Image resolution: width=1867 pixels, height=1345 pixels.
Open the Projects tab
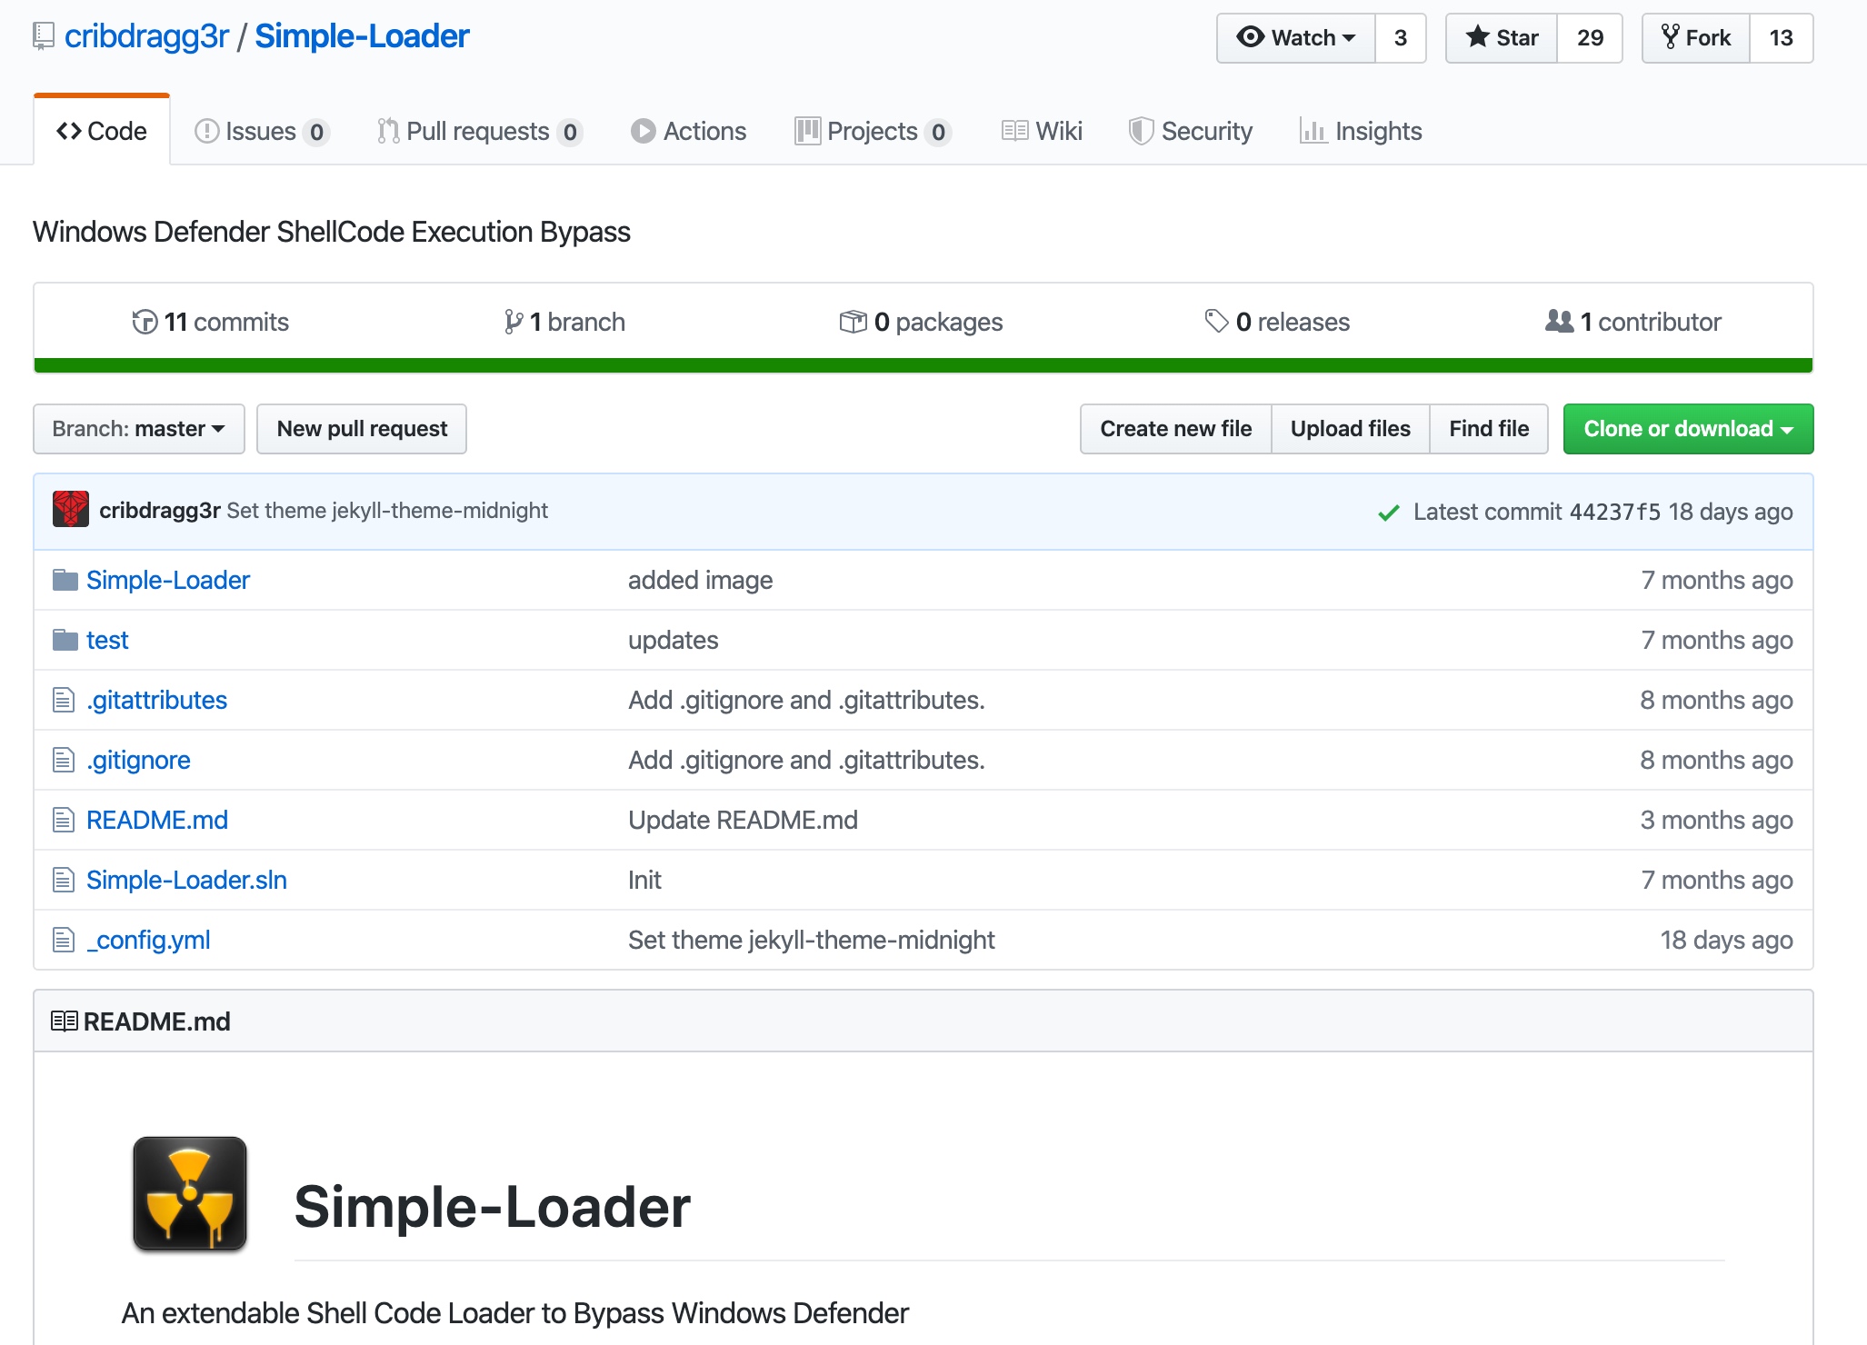pos(873,131)
